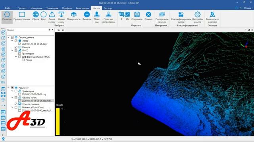Screen dimensions: 254x142
Task: Run the План над tool
Action: [97, 17]
